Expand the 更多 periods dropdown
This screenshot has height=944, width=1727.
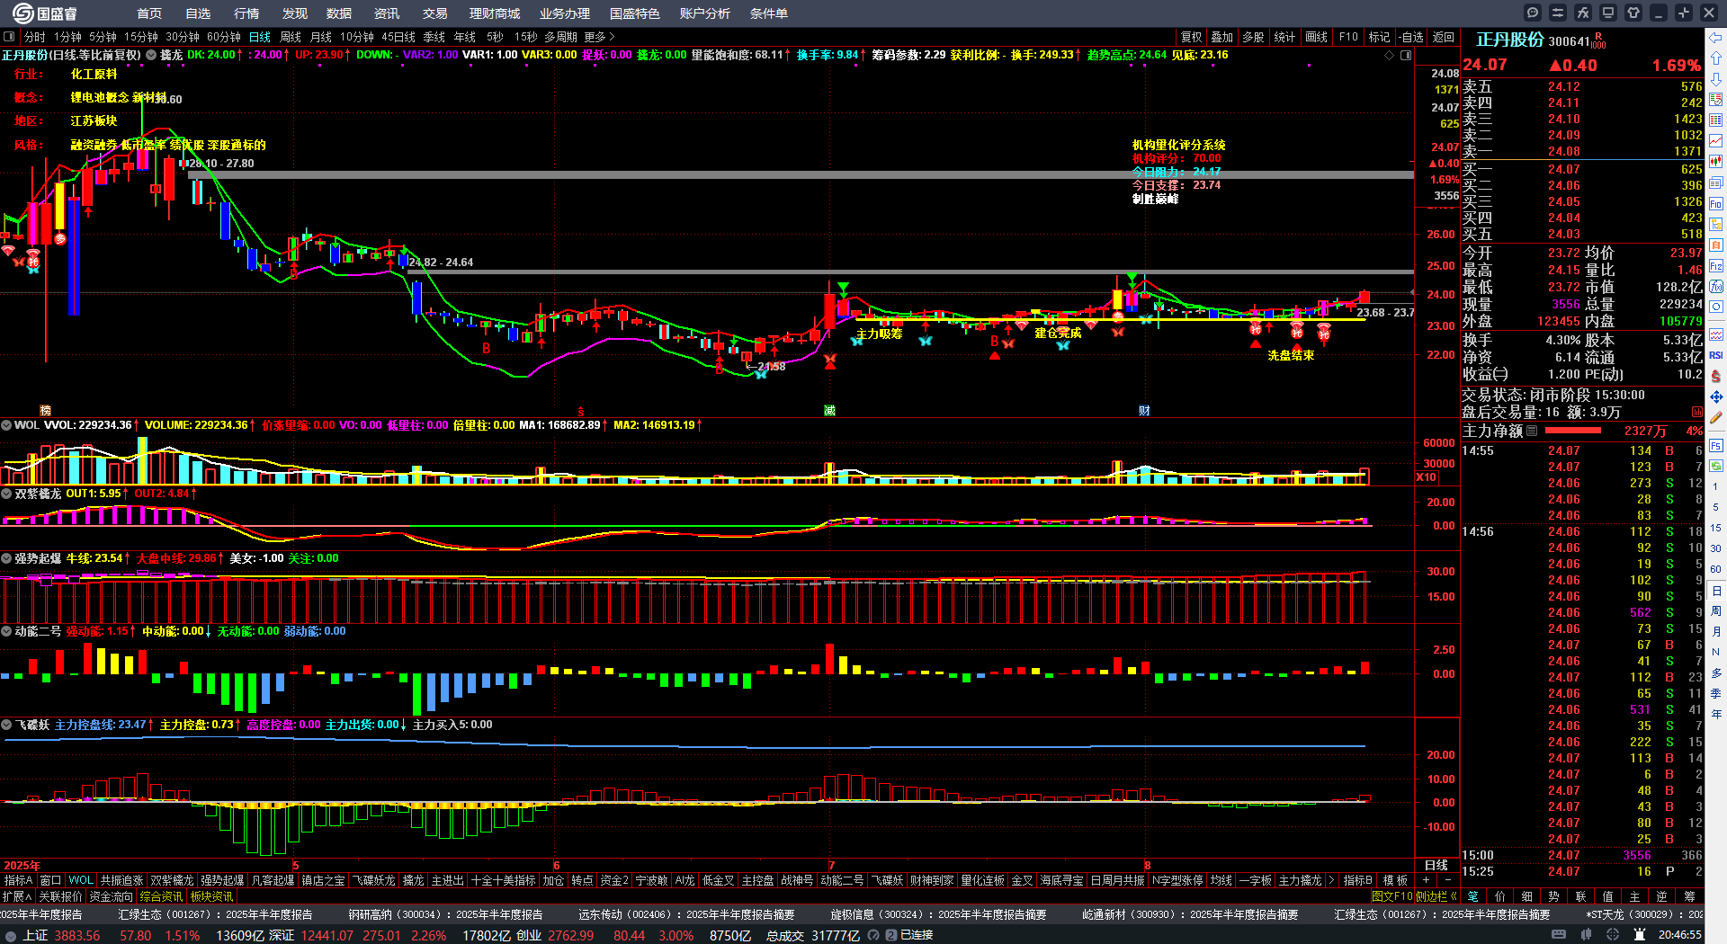(599, 37)
